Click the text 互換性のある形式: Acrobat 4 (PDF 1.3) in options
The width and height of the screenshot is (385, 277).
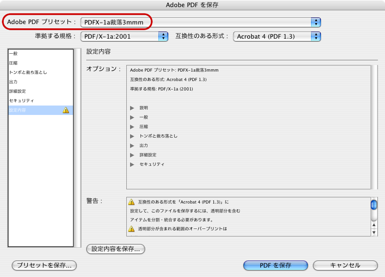168,80
